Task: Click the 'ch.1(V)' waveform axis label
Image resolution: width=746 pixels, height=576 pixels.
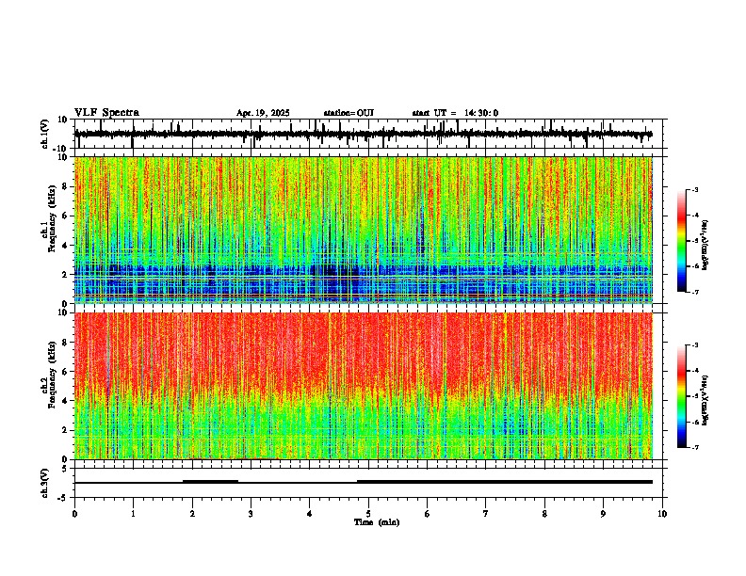Action: point(45,134)
